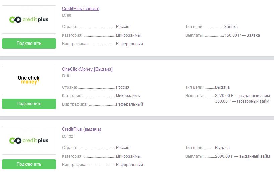Click Выдача goal type value for OneClickMoney
Screen dimensions: 274x176
(222, 87)
